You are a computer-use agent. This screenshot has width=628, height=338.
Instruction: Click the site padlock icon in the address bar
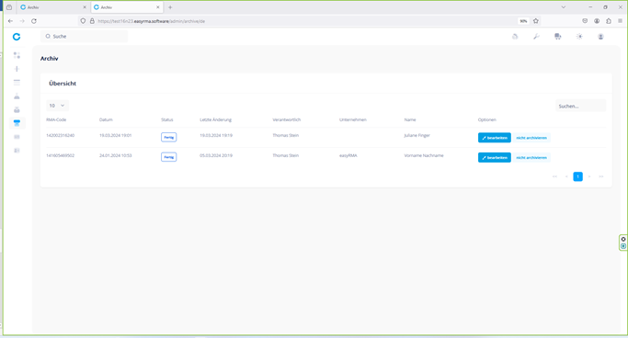click(92, 21)
